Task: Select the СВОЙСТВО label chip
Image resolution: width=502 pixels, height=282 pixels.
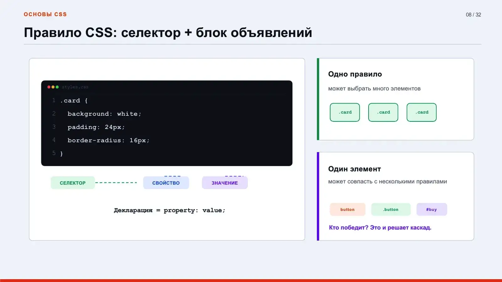Action: pos(166,183)
